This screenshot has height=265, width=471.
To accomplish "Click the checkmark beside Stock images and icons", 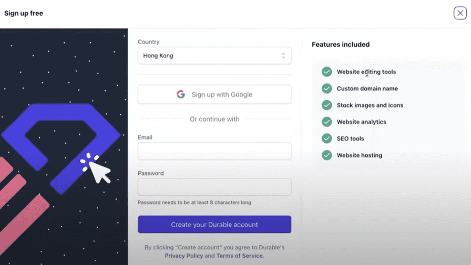I will point(327,105).
